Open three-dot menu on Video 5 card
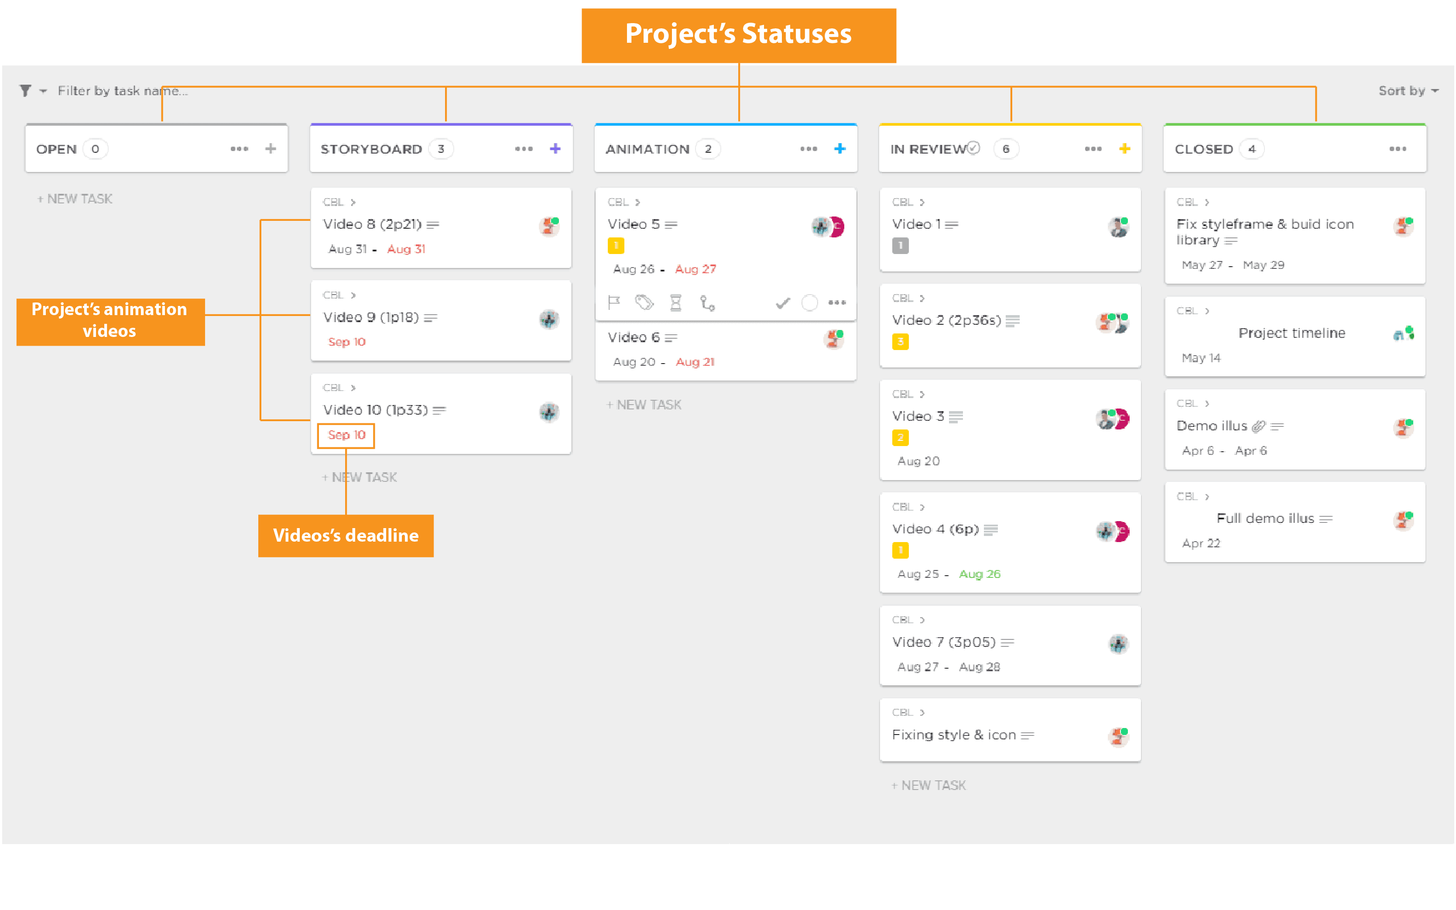 click(x=837, y=303)
